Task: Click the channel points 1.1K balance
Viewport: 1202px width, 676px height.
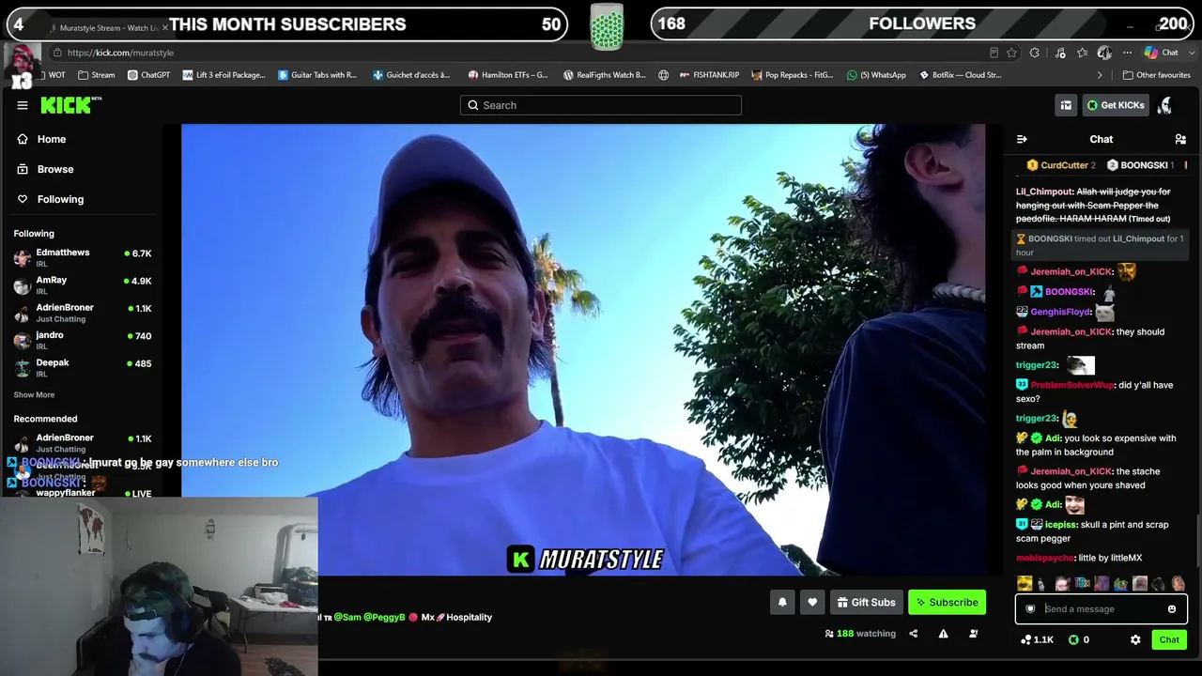Action: click(1038, 639)
